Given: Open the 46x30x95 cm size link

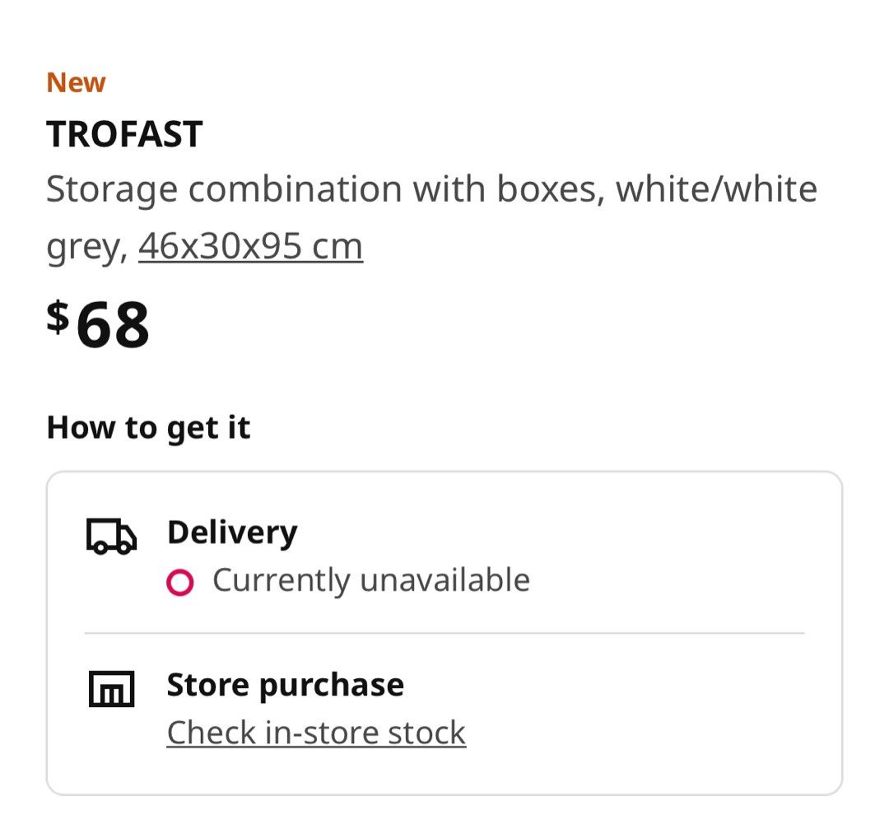Looking at the screenshot, I should (x=249, y=244).
